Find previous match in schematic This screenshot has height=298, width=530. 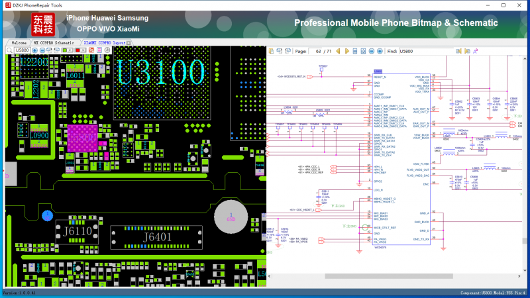pos(458,51)
